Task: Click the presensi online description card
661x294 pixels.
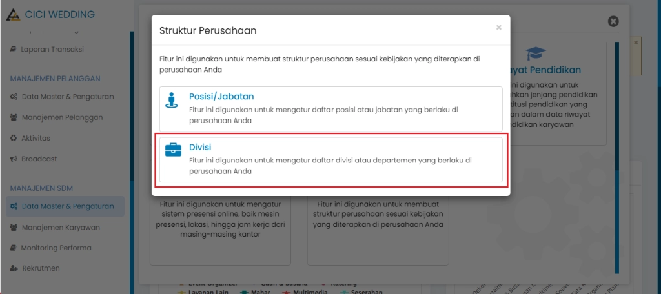Action: pos(221,231)
